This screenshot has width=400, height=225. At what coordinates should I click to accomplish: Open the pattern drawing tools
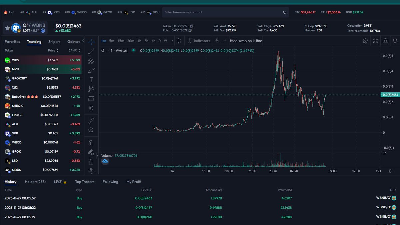pyautogui.click(x=91, y=89)
